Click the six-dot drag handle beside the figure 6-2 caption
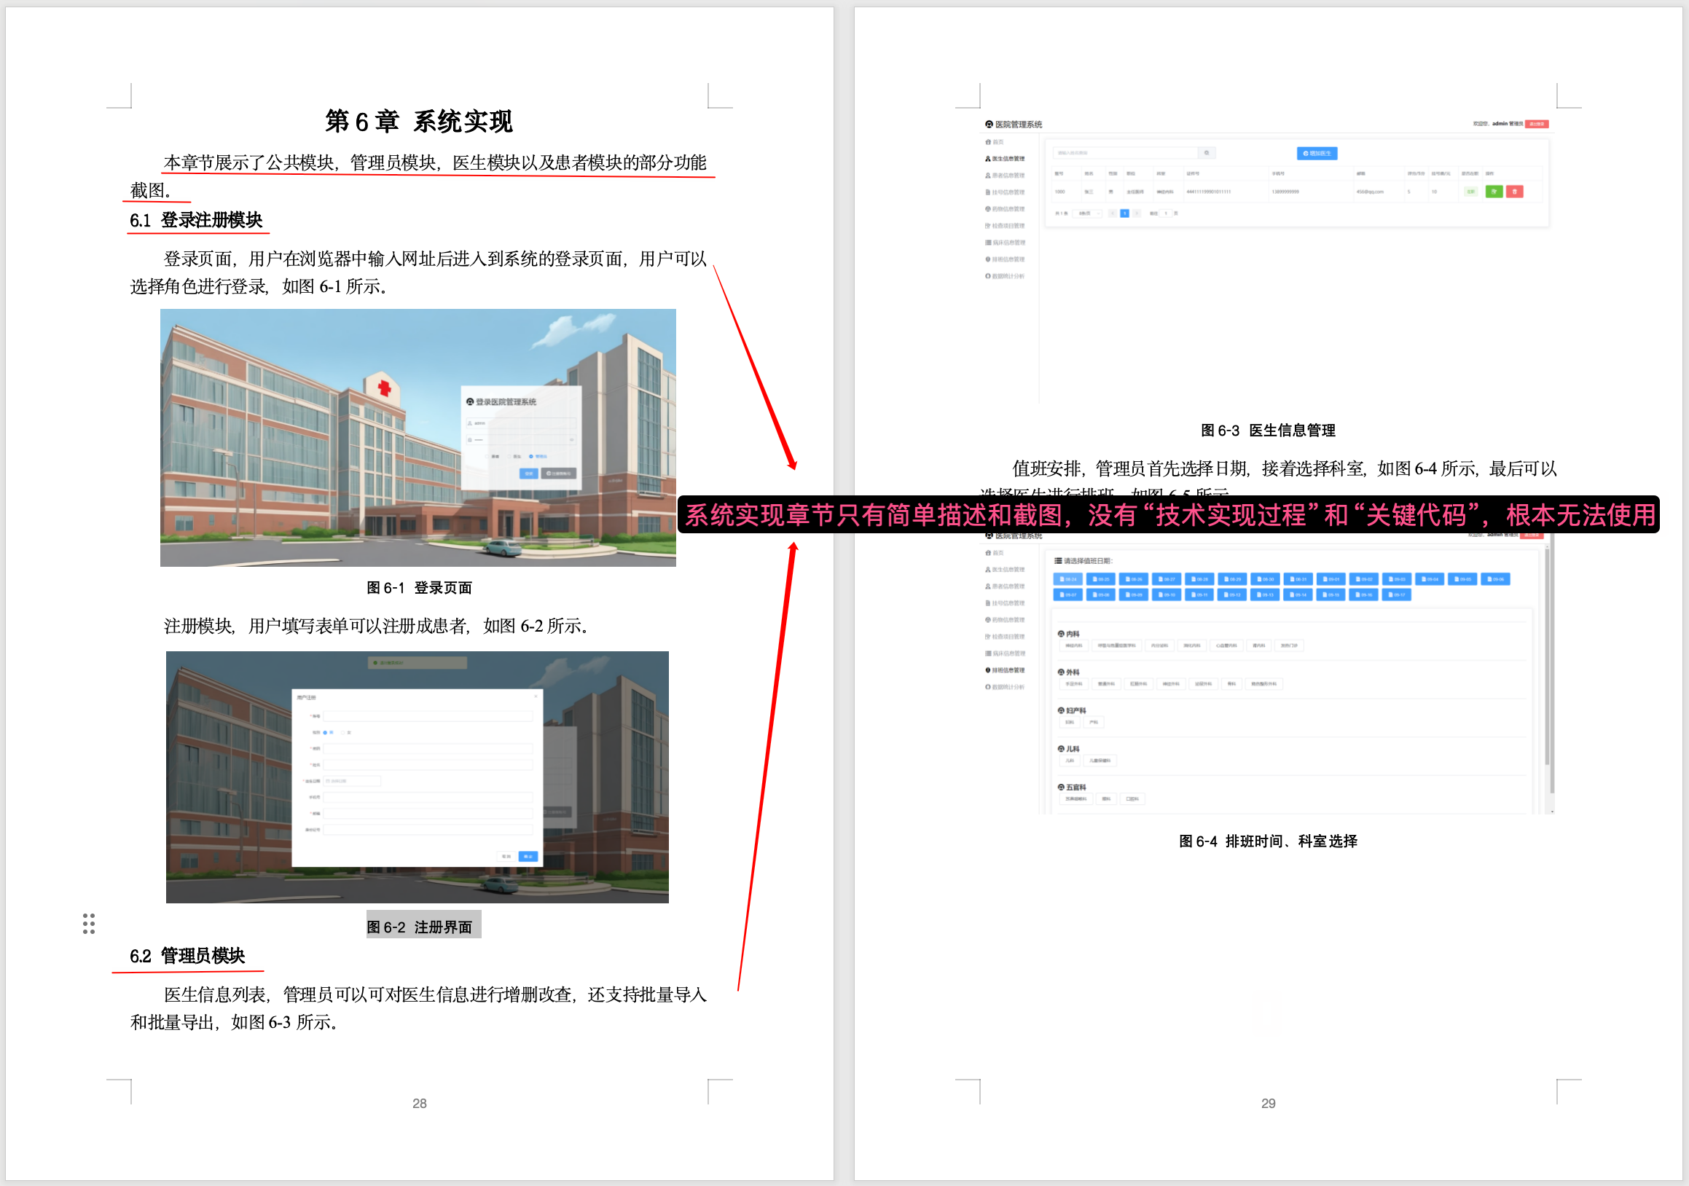1689x1186 pixels. pos(89,924)
